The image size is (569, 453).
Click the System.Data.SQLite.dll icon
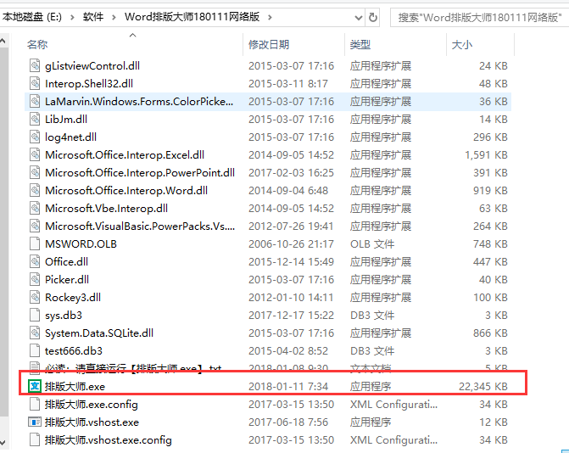[35, 333]
